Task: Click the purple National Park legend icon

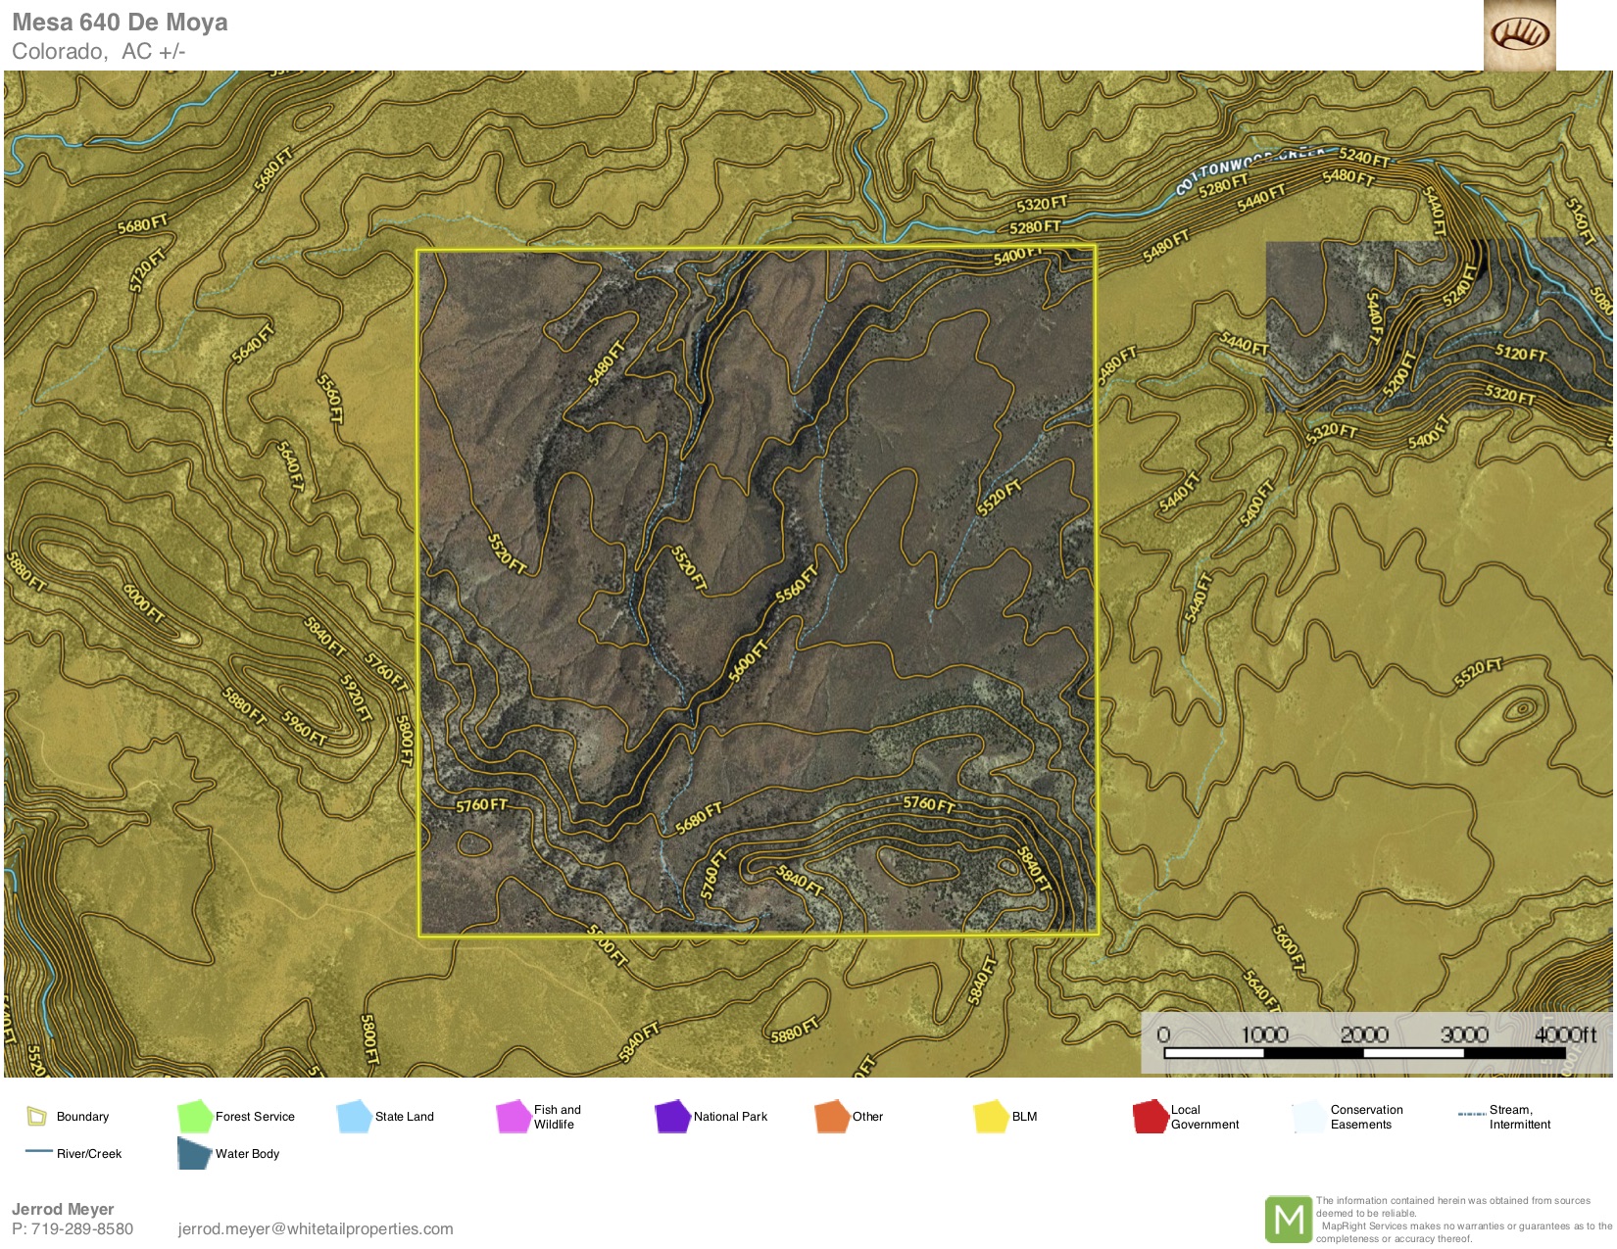Action: coord(672,1116)
